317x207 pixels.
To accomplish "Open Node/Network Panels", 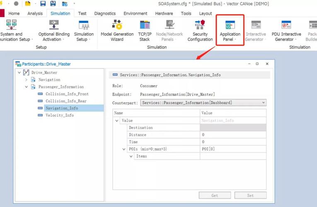I will [169, 31].
